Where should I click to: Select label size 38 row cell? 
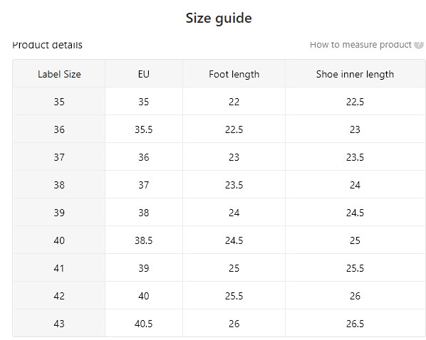pyautogui.click(x=59, y=185)
